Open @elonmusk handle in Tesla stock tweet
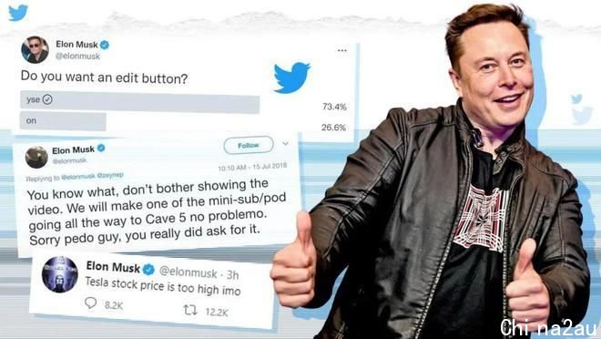 point(188,272)
